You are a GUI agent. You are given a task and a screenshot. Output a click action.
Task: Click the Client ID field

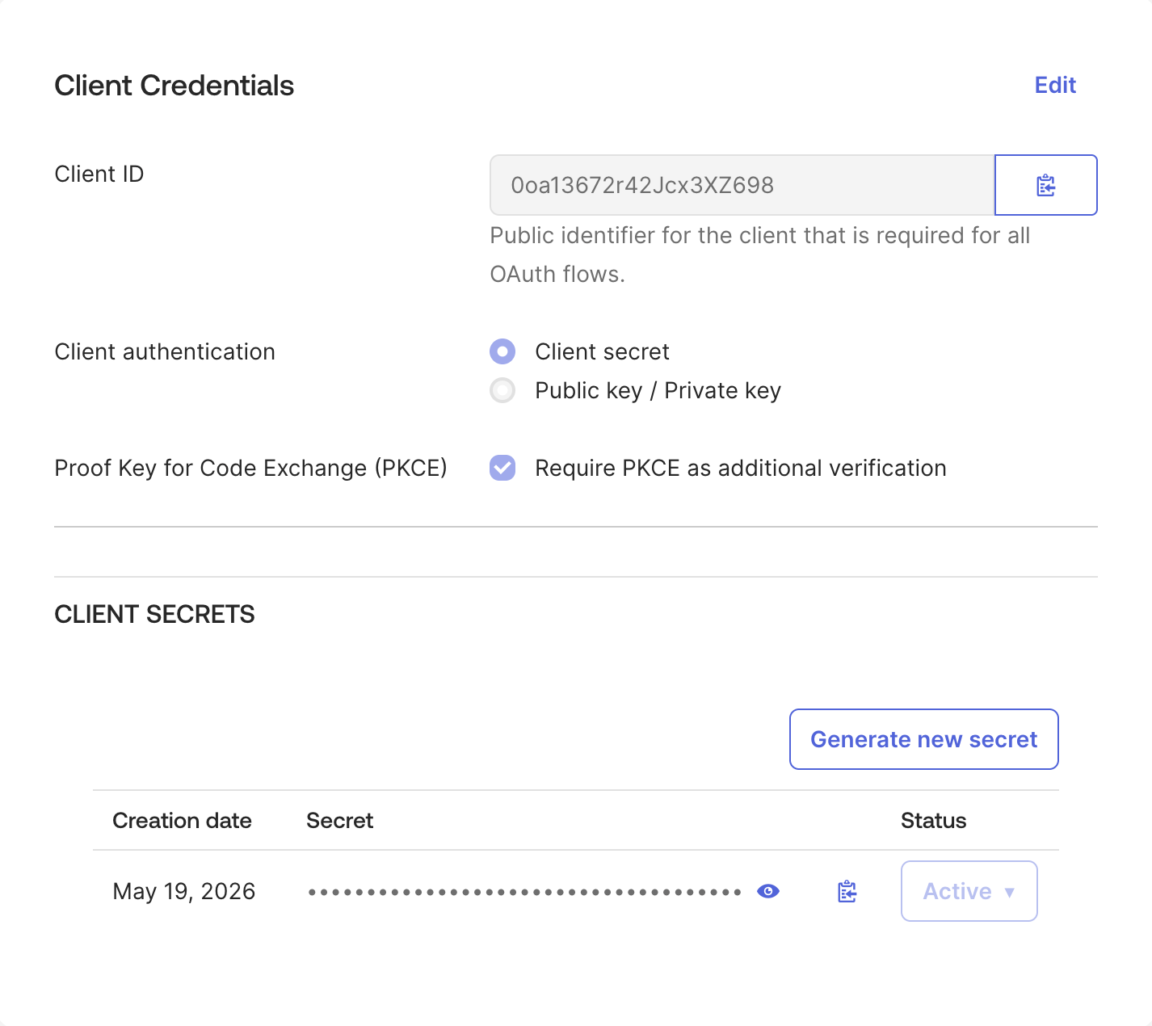click(x=742, y=185)
